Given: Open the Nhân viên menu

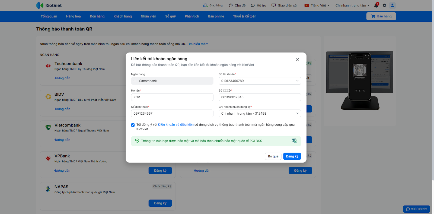Looking at the screenshot, I should 148,16.
